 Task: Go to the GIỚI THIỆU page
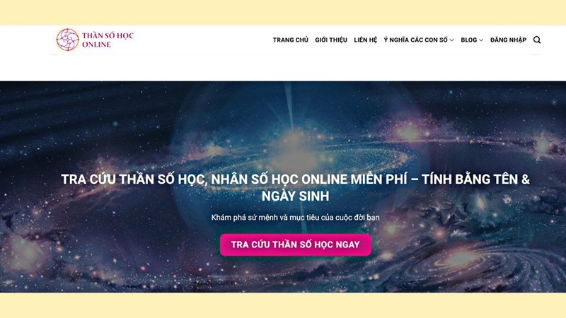[331, 40]
